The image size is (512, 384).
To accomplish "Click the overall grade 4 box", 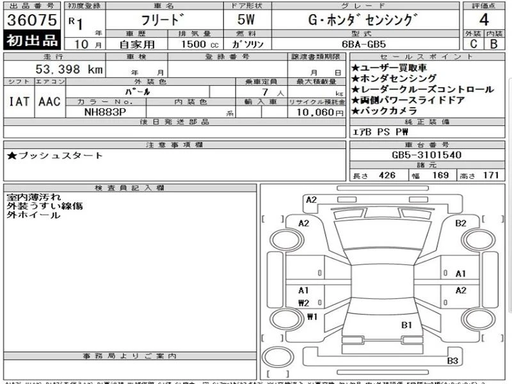I will pos(484,20).
